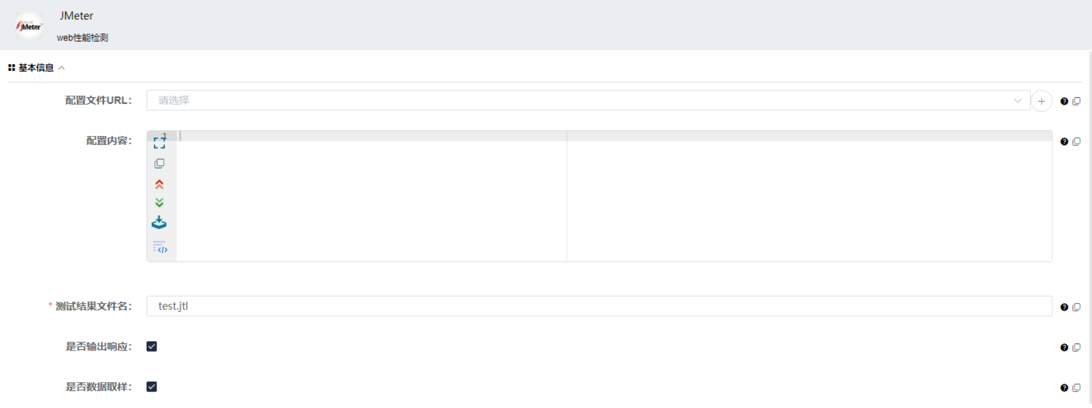Click the dropdown arrow in the 请选择 field
The image size is (1092, 408).
pos(1018,101)
